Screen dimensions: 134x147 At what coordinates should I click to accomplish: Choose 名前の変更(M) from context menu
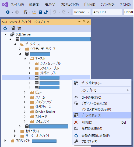coord(102,128)
